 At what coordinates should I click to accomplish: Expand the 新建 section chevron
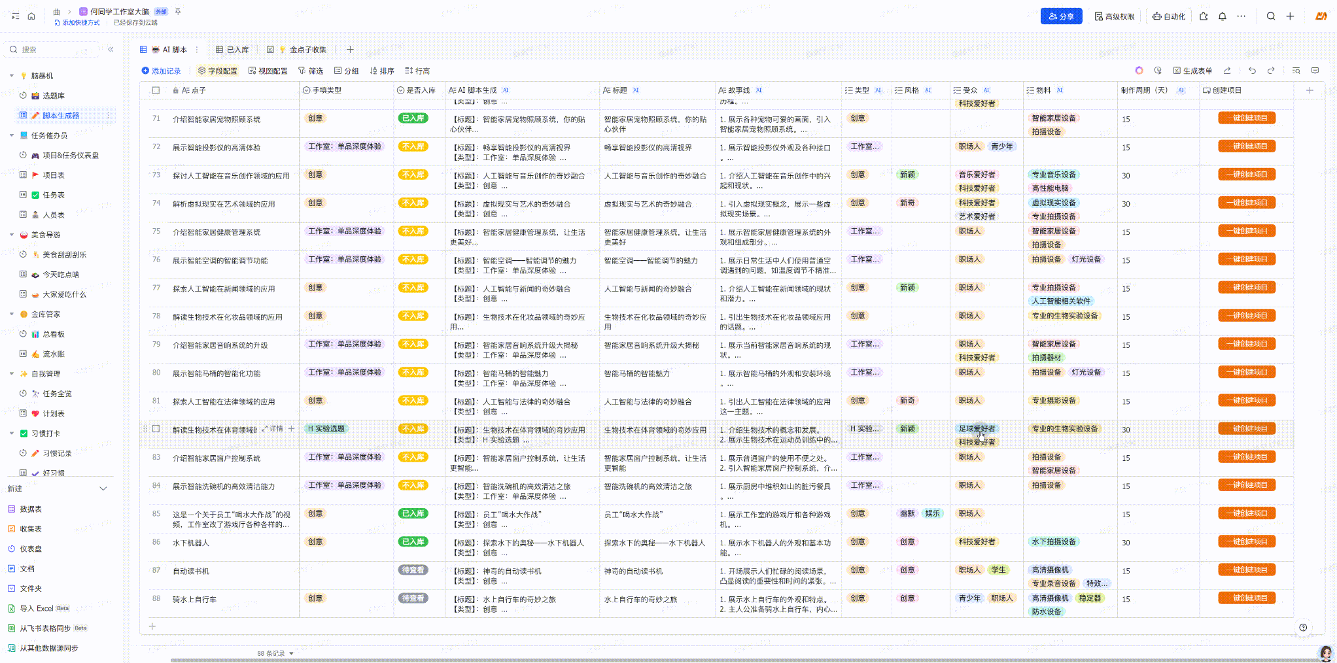103,488
